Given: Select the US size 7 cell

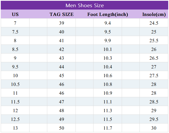Looking at the screenshot, I should point(15,23).
